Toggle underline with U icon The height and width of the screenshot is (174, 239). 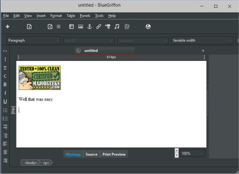pyautogui.click(x=5, y=102)
